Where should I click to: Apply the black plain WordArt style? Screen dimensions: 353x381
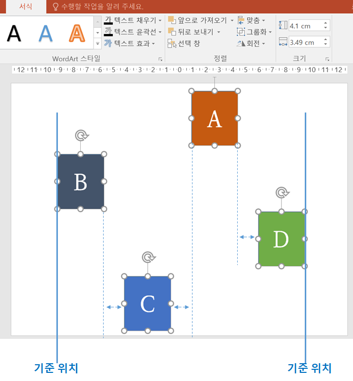coord(14,33)
